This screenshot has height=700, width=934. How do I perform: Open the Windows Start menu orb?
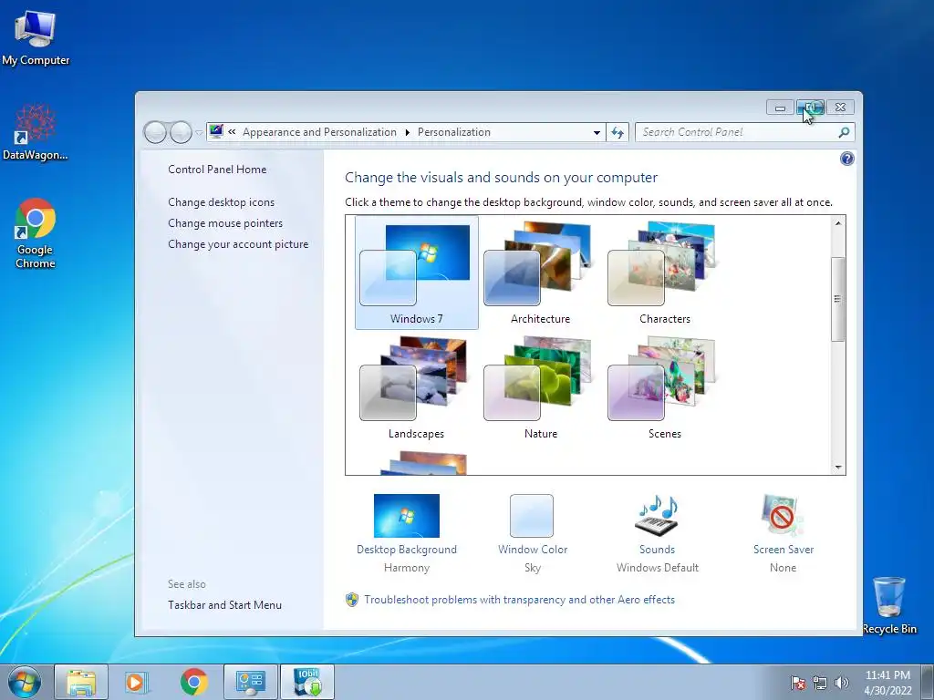click(x=25, y=682)
